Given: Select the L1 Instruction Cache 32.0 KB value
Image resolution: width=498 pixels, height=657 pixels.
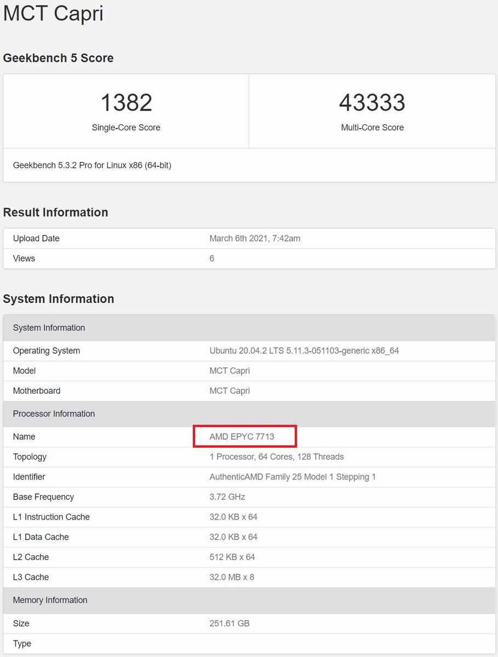Looking at the screenshot, I should click(233, 517).
